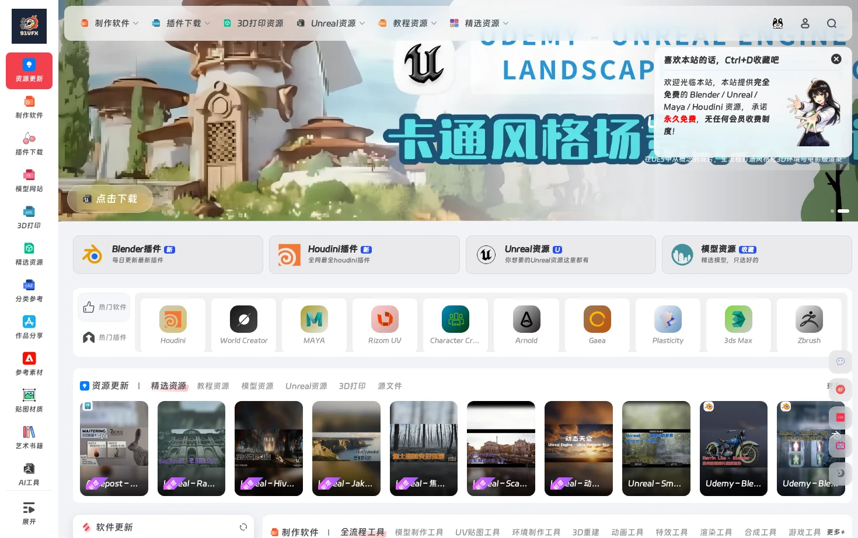Open the 模型资源 card
This screenshot has height=538, width=858.
757,255
